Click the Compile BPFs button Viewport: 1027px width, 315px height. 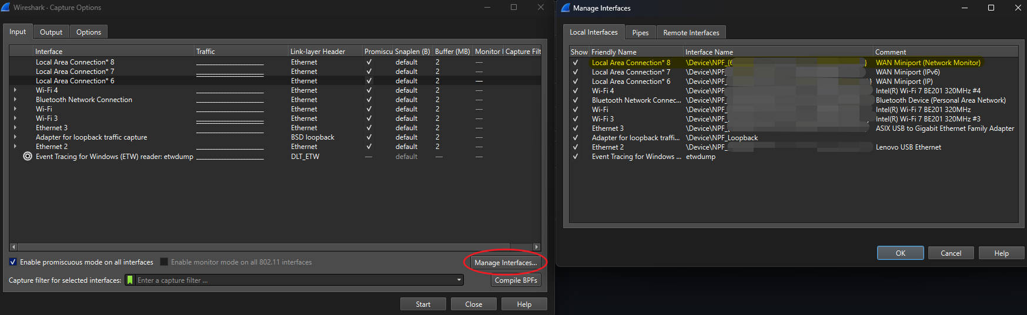[516, 280]
